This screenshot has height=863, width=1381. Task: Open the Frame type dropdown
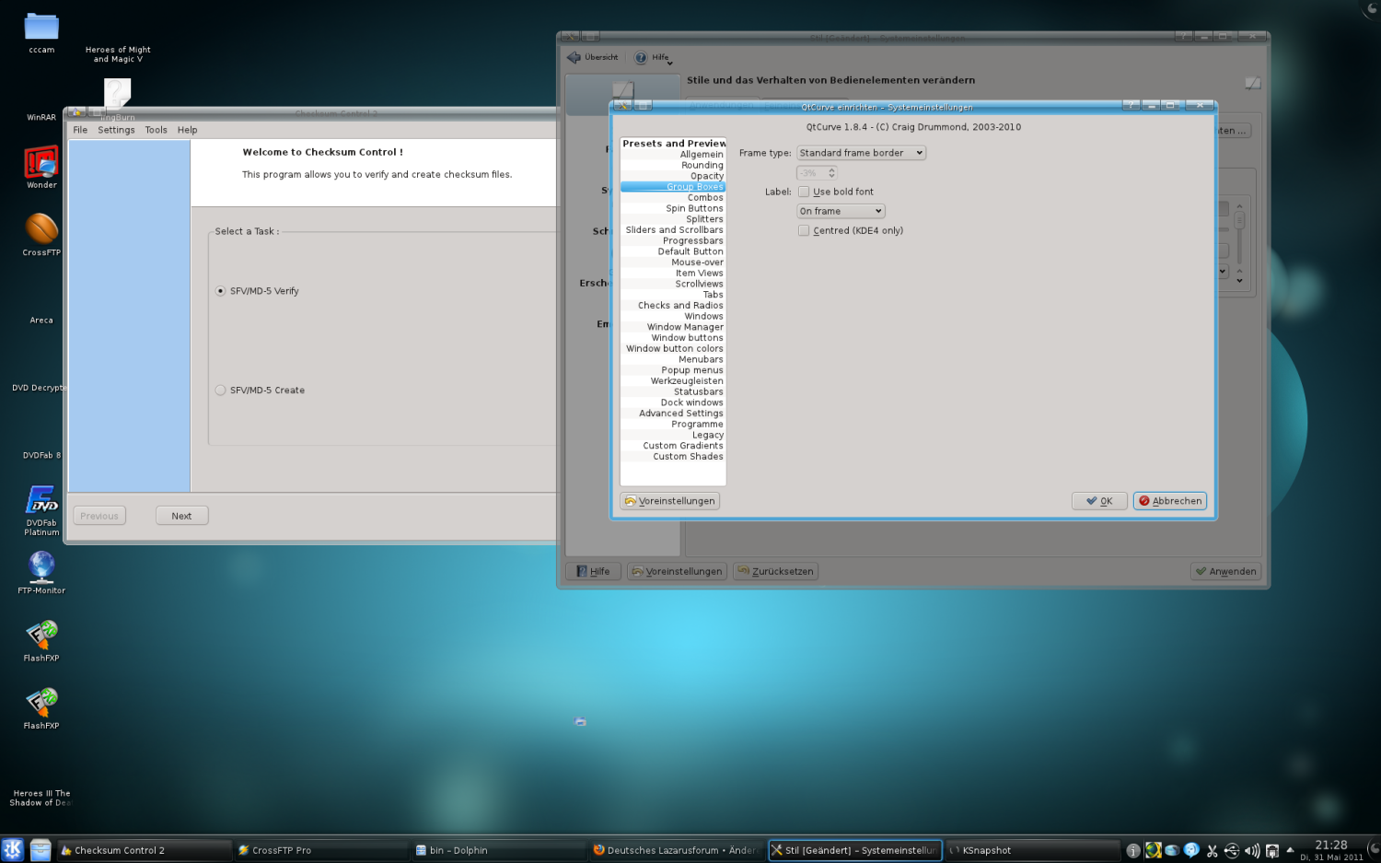[860, 153]
